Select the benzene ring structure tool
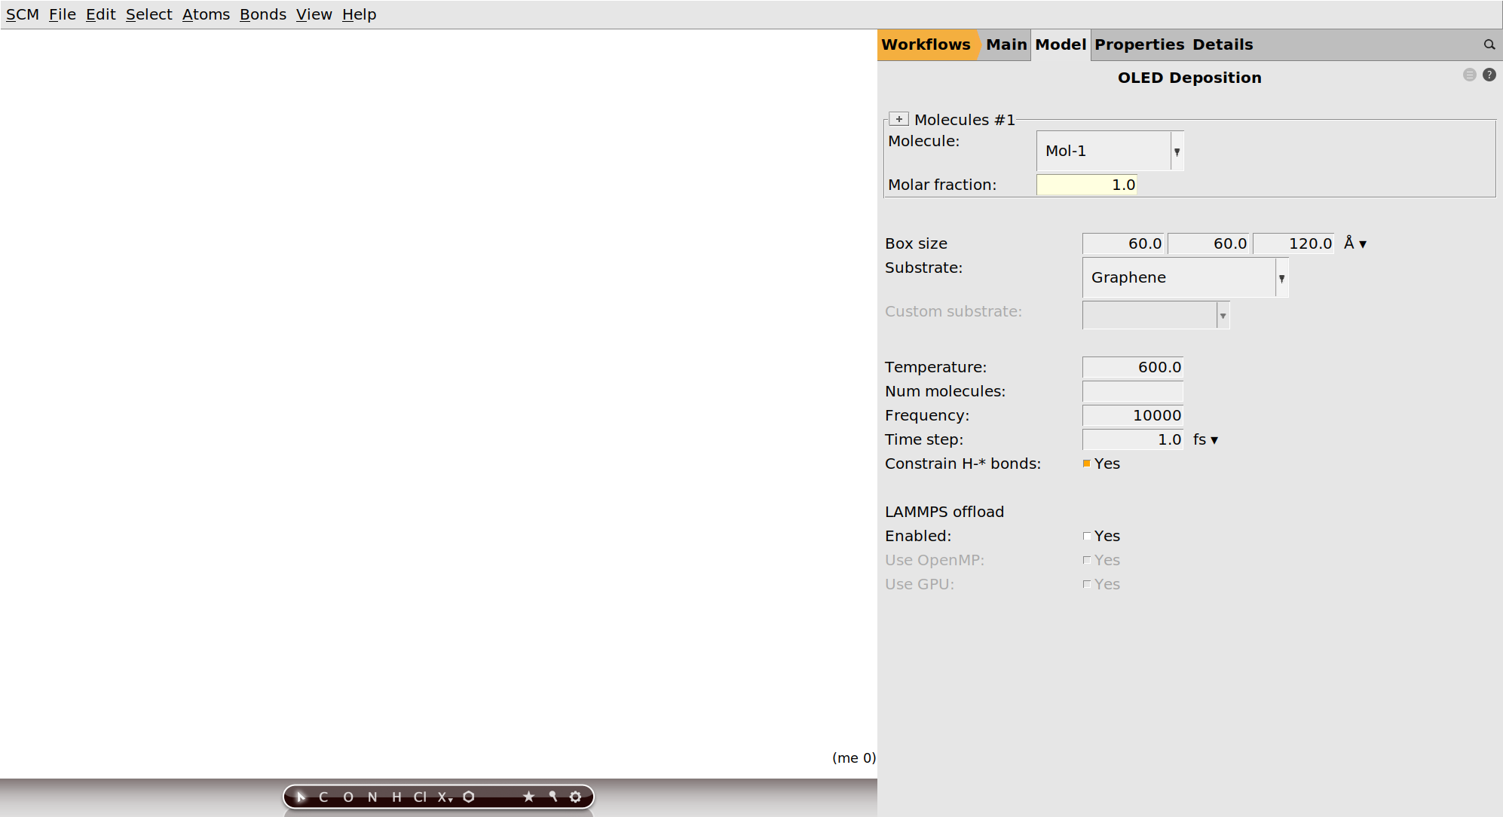The image size is (1503, 817). coord(469,797)
